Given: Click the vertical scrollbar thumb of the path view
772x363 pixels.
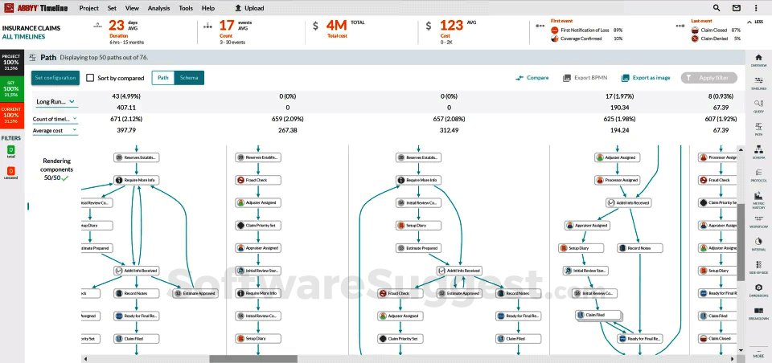Looking at the screenshot, I should [741, 242].
